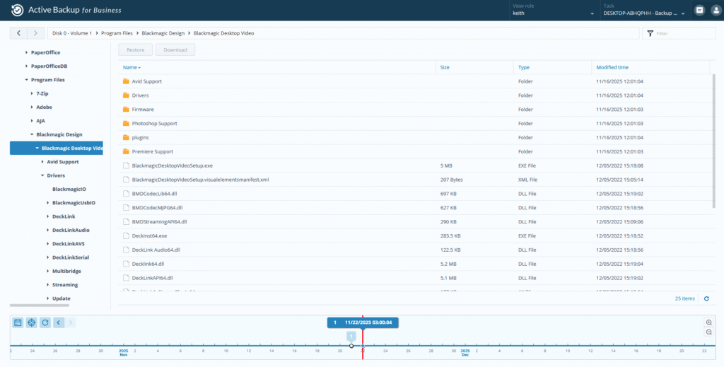
Task: Open the Task selection dropdown
Action: pyautogui.click(x=643, y=13)
